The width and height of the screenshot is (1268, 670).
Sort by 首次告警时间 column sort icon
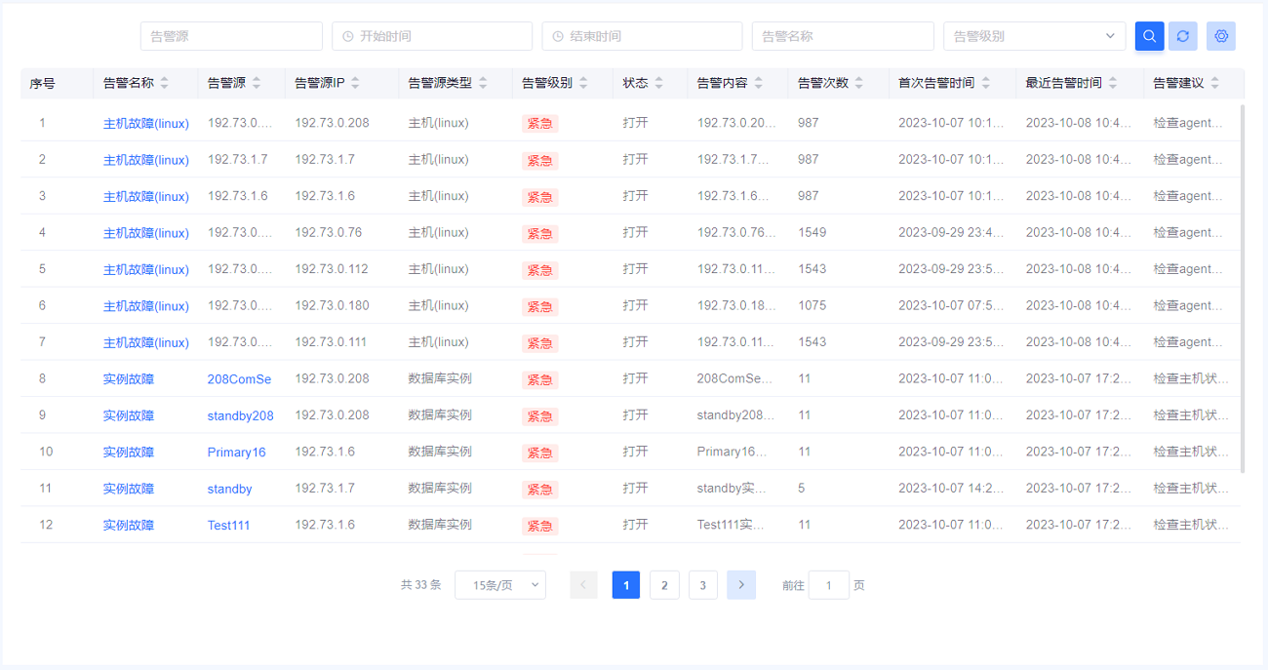tap(985, 83)
